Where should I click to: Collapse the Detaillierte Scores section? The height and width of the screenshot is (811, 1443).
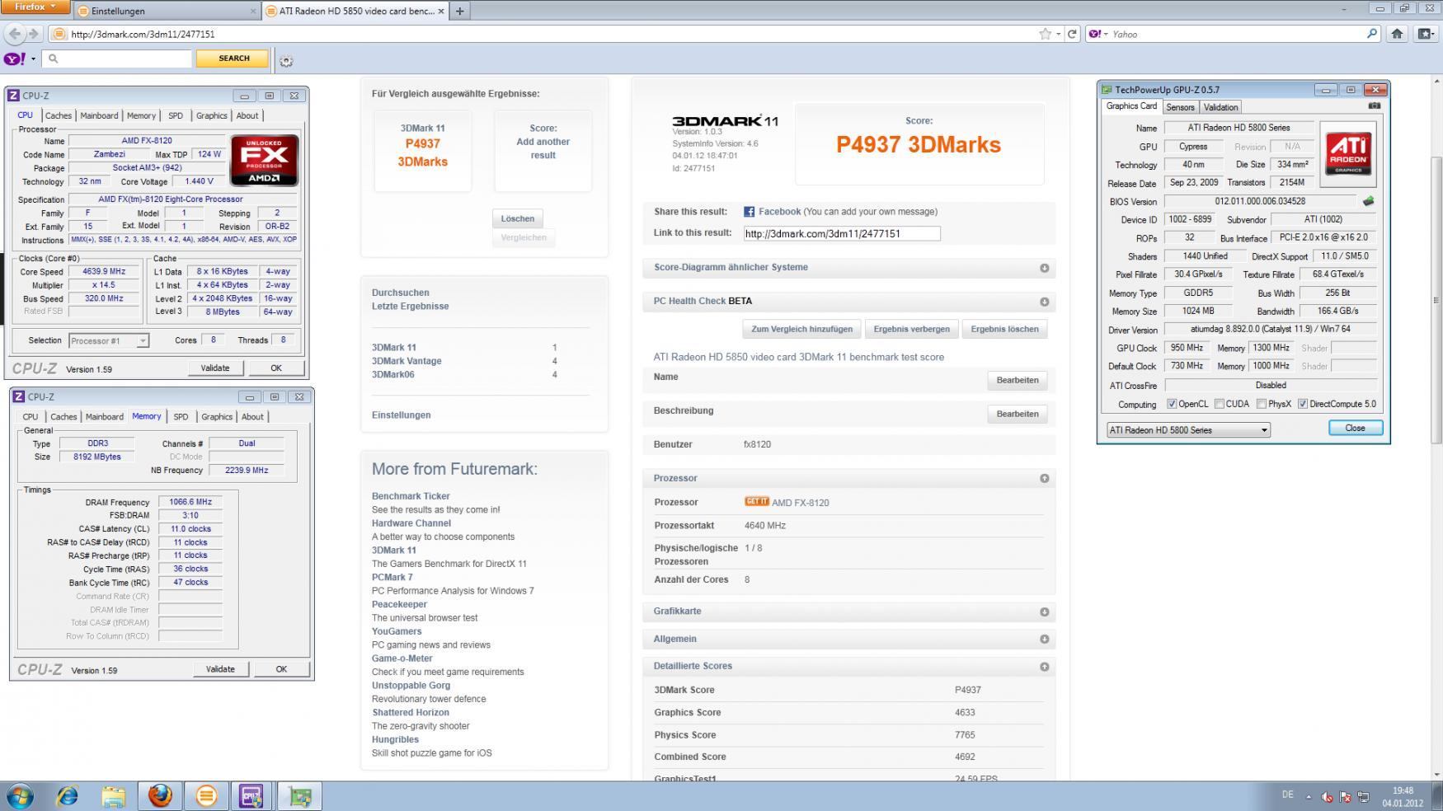[1044, 666]
